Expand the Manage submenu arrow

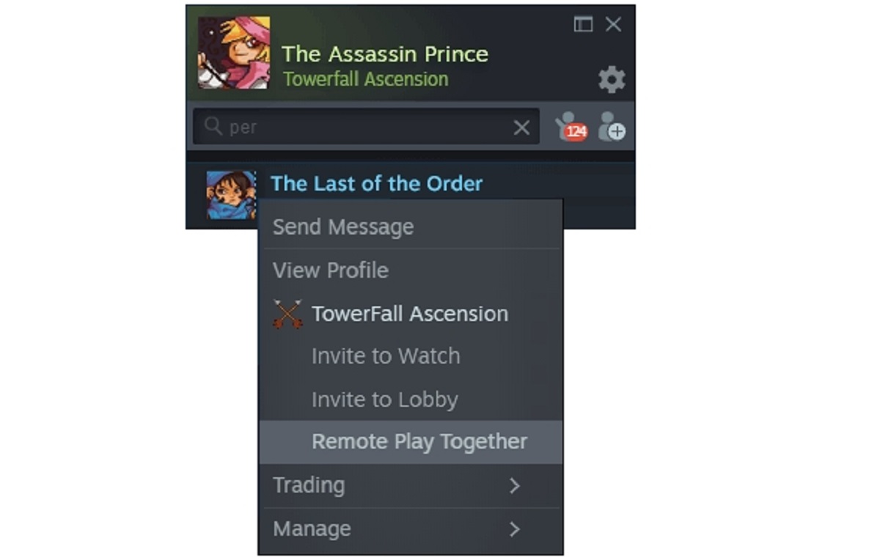515,528
